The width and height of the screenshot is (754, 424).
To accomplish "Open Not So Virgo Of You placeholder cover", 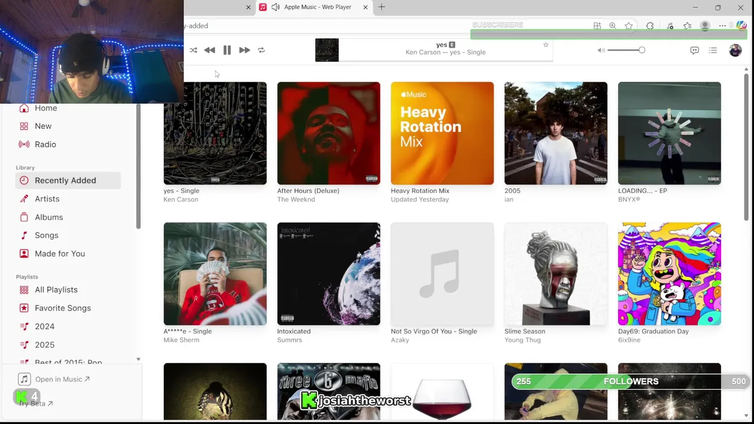I will (442, 274).
